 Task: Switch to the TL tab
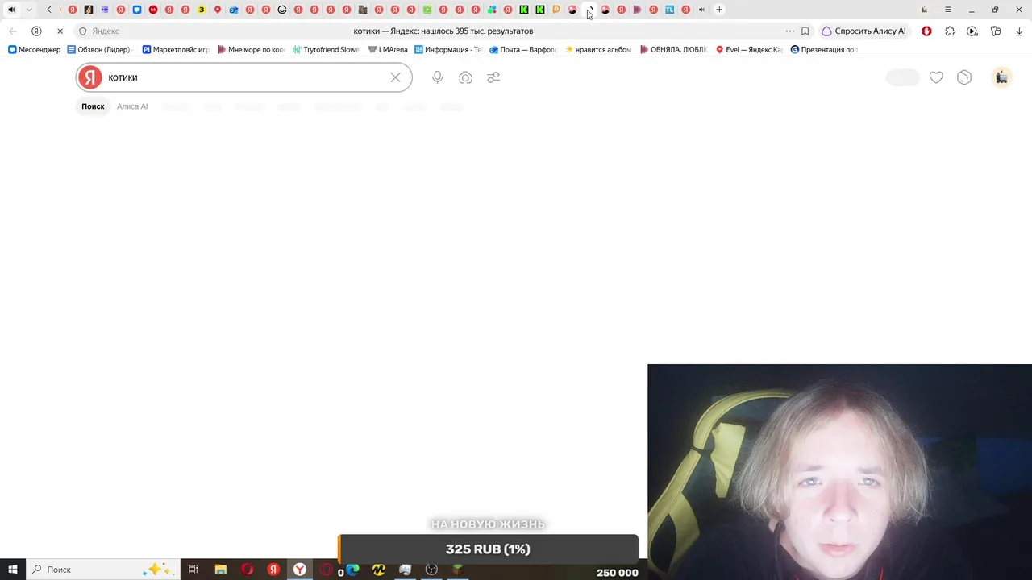(x=669, y=10)
